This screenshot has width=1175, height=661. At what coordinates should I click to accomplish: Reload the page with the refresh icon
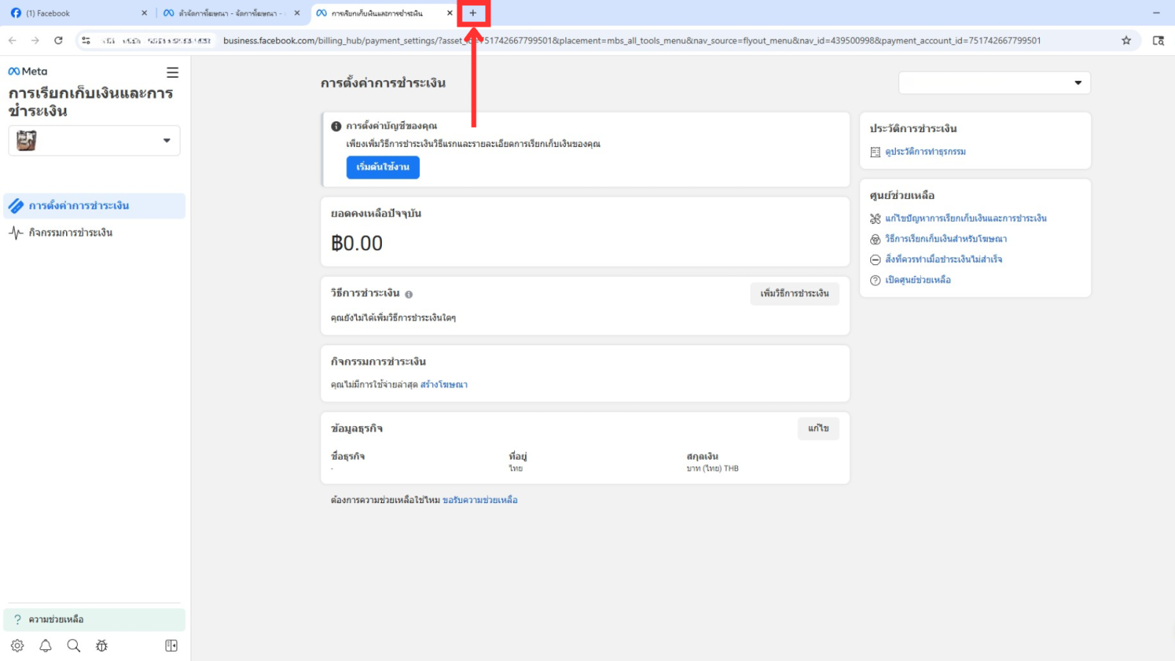tap(59, 40)
